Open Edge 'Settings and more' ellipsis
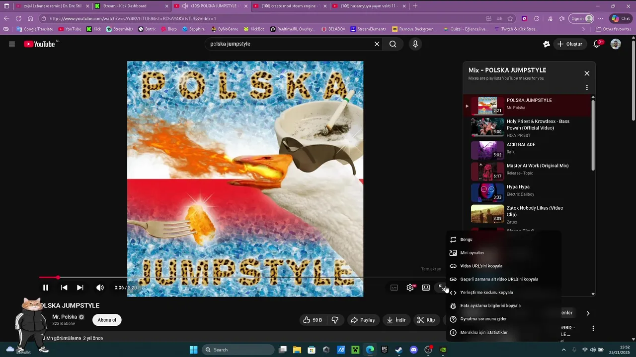The height and width of the screenshot is (357, 636). [601, 18]
